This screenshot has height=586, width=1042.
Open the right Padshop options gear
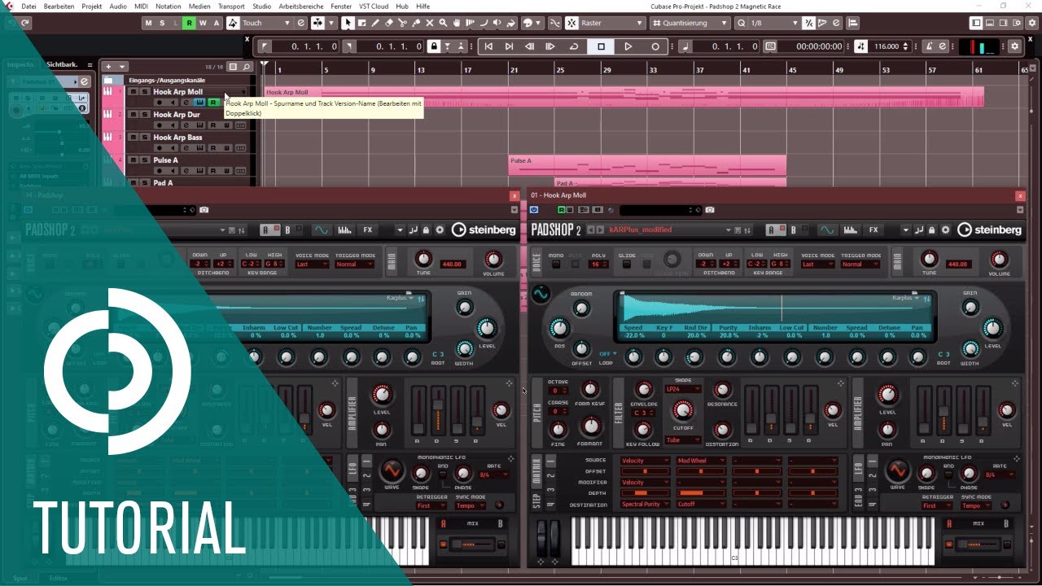[946, 230]
